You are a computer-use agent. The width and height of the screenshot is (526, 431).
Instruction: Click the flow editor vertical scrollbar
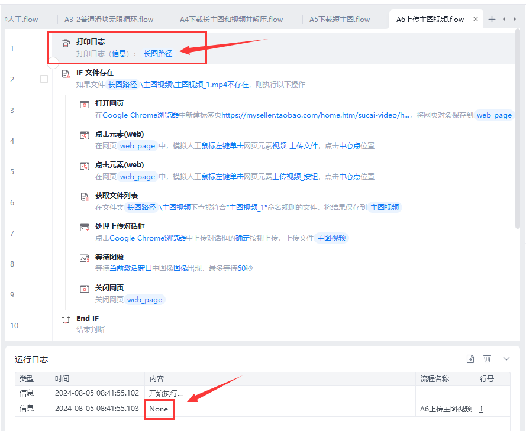pyautogui.click(x=518, y=131)
